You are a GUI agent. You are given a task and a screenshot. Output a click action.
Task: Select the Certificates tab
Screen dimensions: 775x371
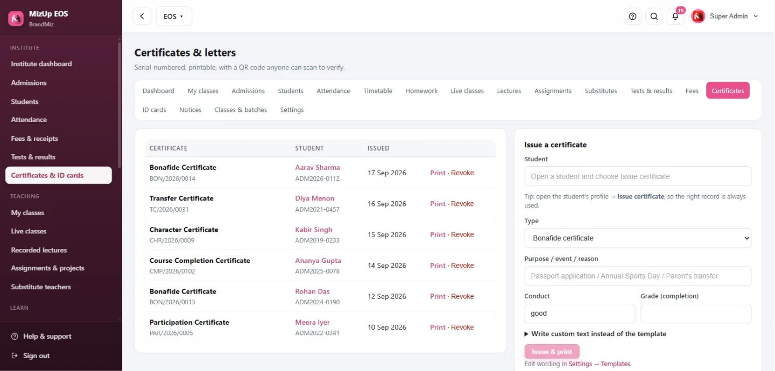coord(728,91)
